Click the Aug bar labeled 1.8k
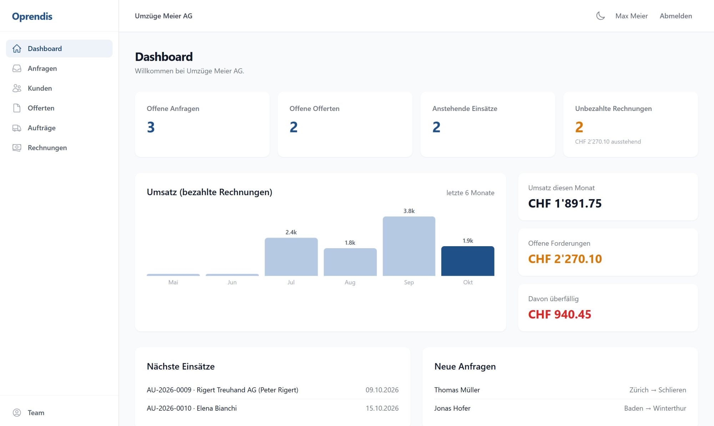 (x=350, y=262)
